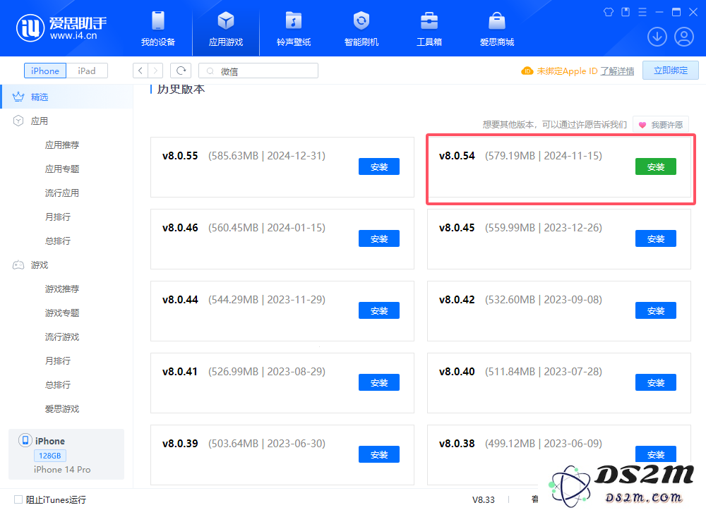
Task: Click the 未绑定Apple ID warning text
Action: coord(567,71)
